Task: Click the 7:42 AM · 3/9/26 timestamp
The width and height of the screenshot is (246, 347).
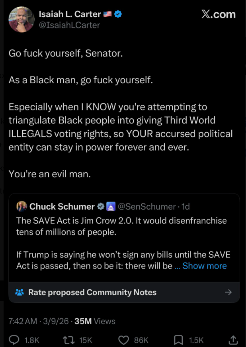Action: (39, 321)
